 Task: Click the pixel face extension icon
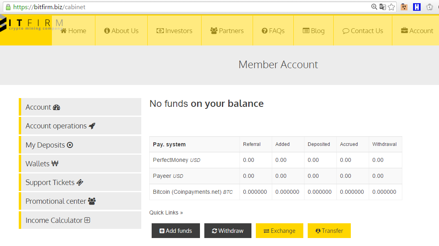(404, 7)
